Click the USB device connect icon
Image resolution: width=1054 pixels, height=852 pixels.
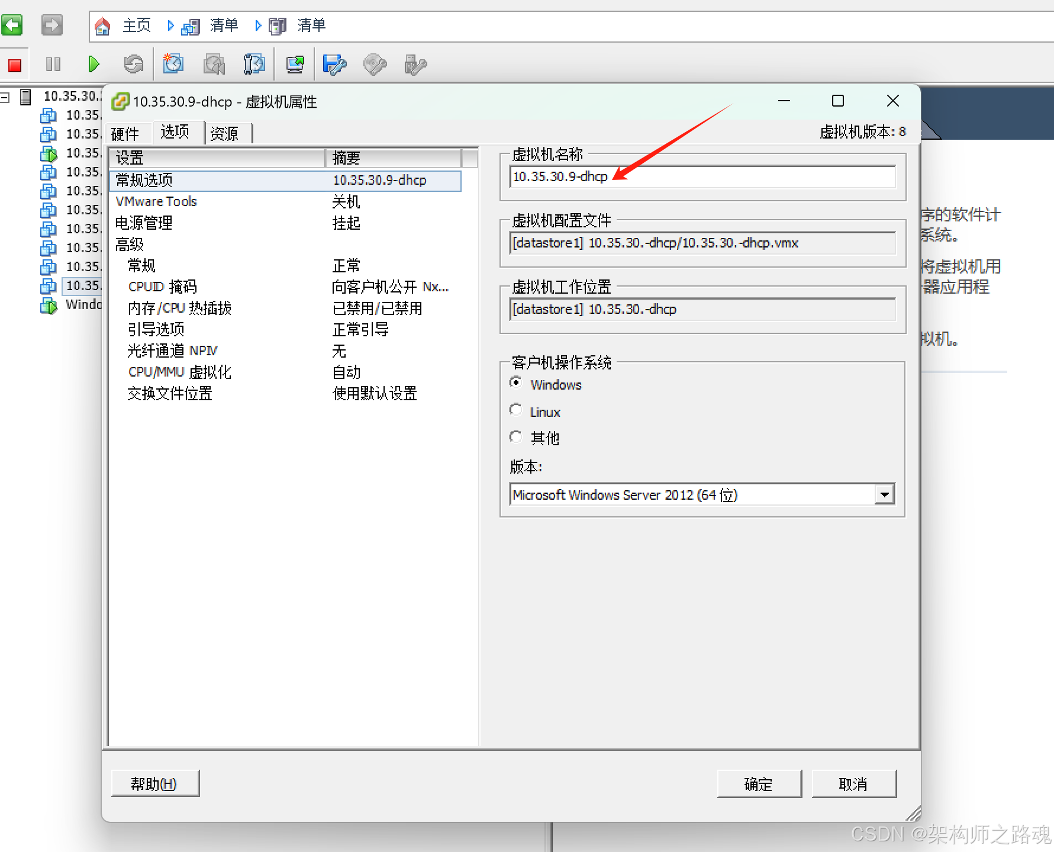[415, 64]
